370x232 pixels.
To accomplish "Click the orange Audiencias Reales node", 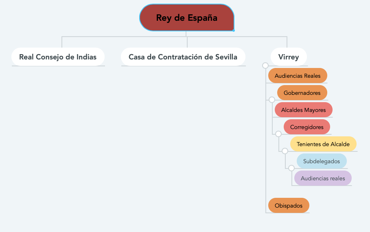I will (298, 76).
